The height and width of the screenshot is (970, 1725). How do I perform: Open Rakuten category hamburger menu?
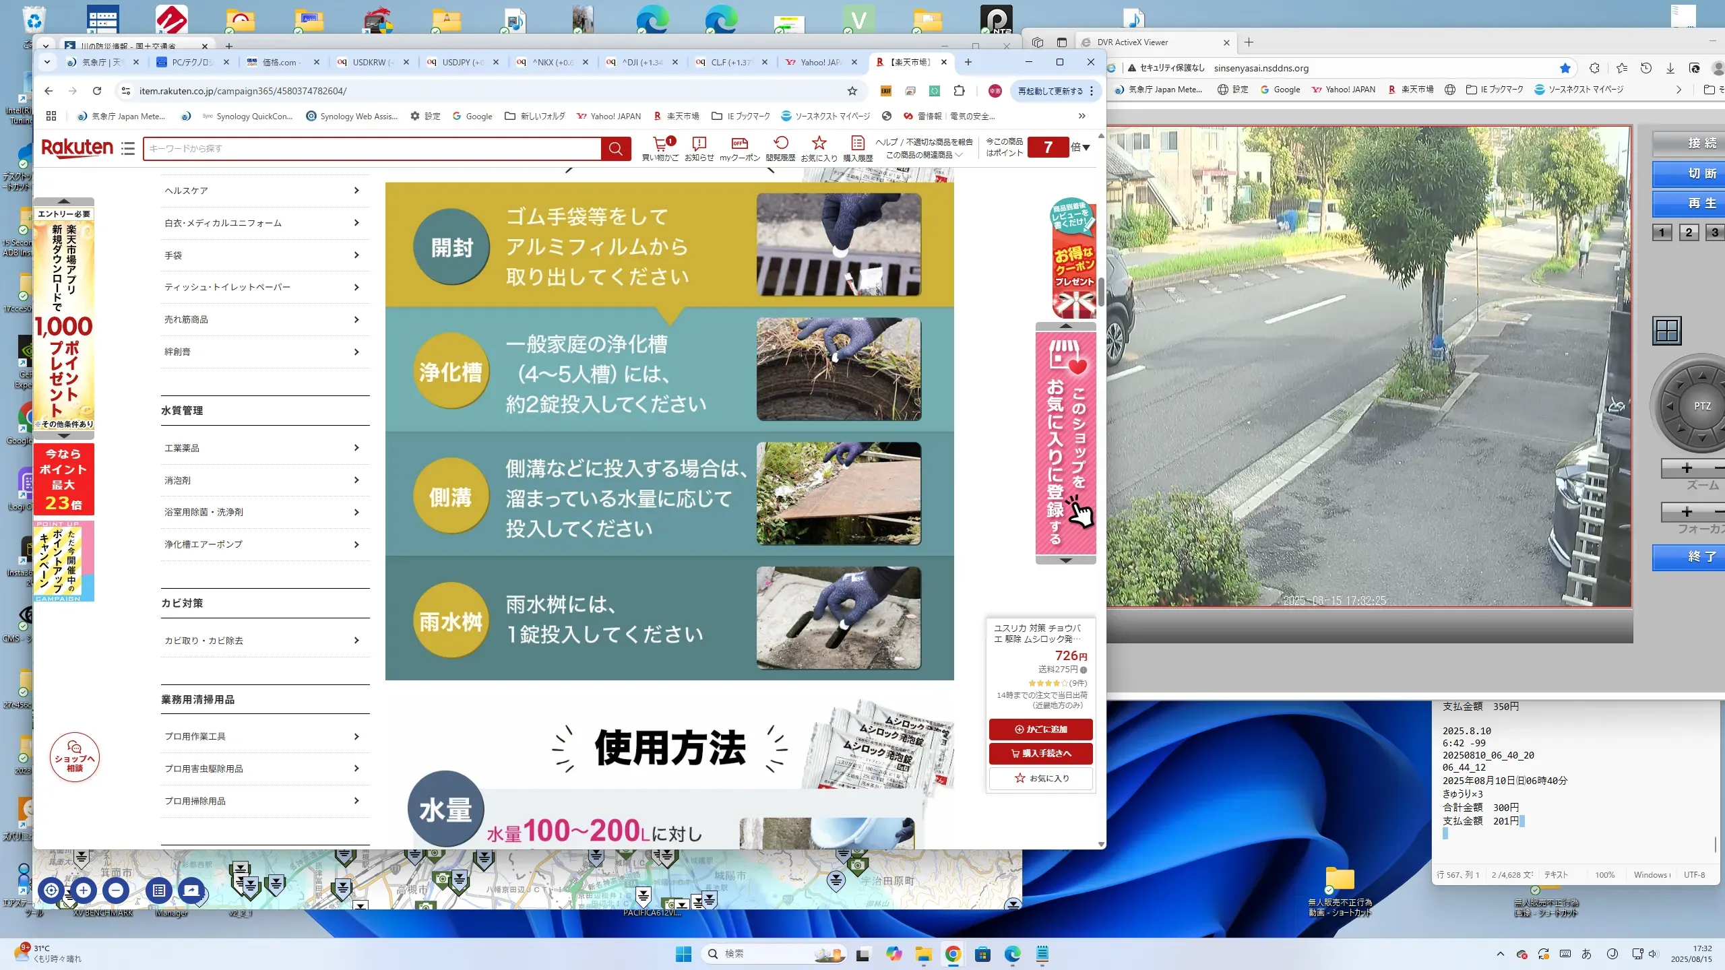(128, 148)
